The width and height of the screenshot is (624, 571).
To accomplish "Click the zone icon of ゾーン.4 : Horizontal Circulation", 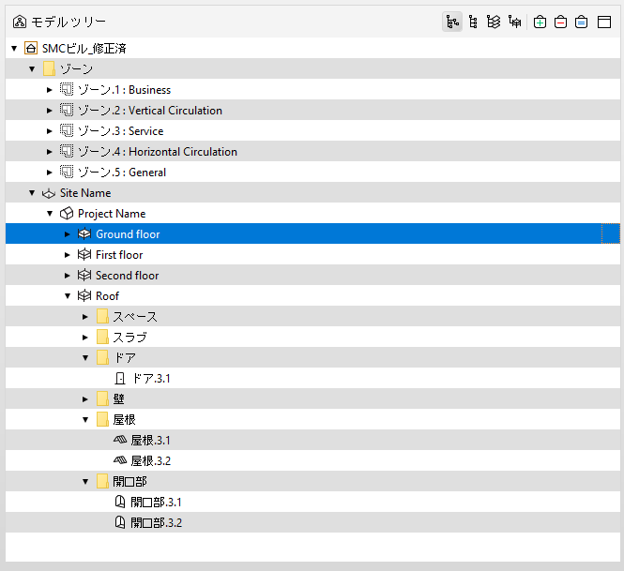I will click(x=67, y=151).
